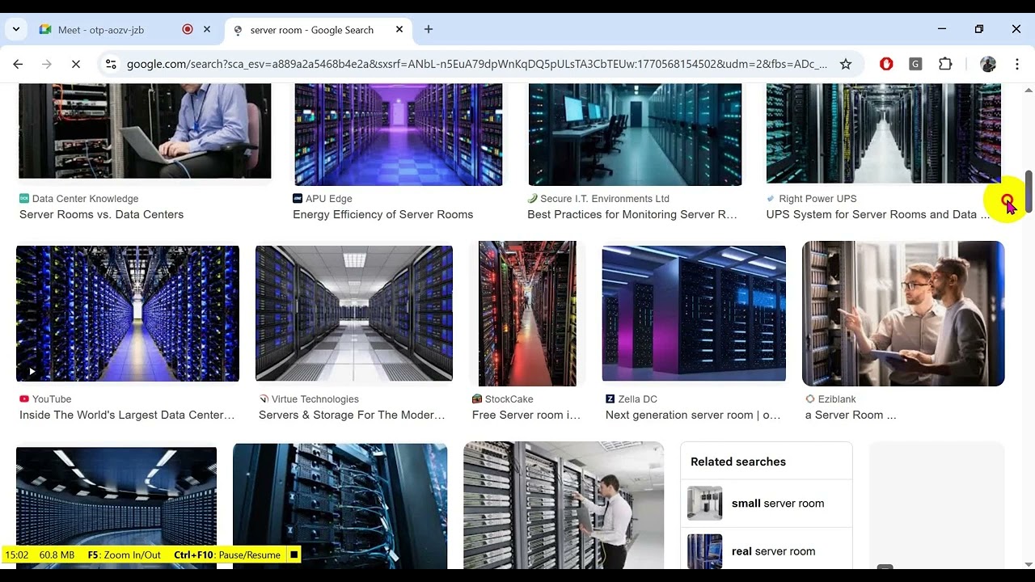Open the technician at server rack image
The height and width of the screenshot is (582, 1035).
pyautogui.click(x=564, y=505)
